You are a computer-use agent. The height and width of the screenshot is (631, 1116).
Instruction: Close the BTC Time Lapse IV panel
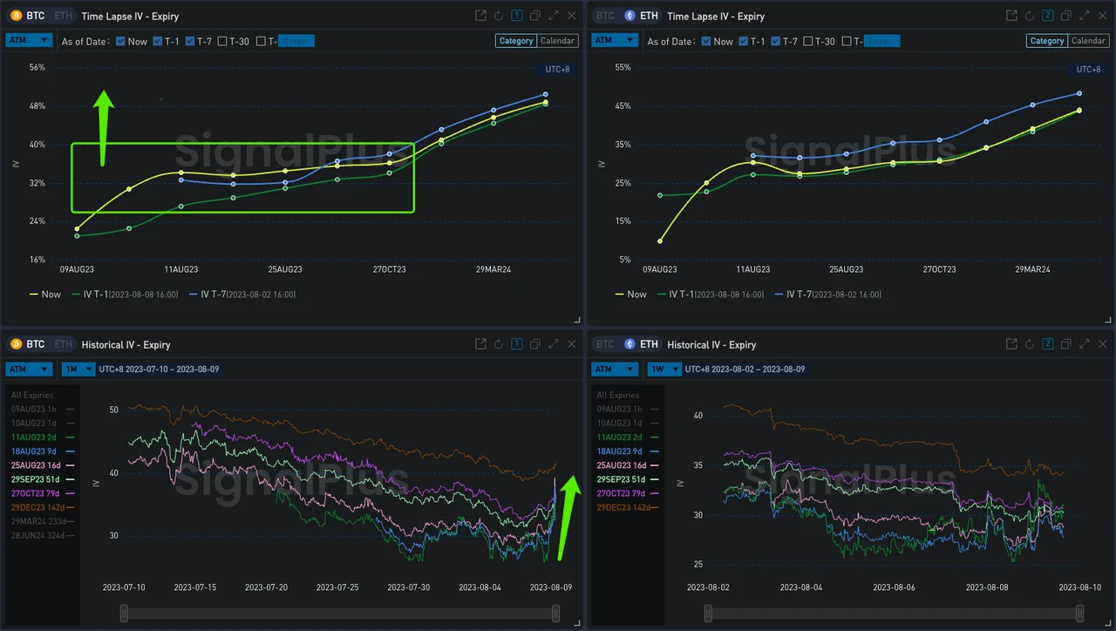tap(572, 16)
